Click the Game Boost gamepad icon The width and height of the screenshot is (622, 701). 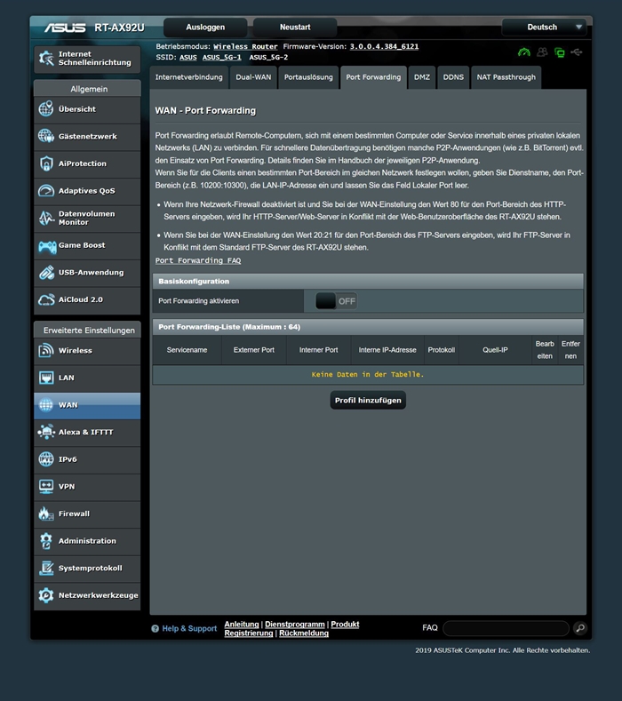pyautogui.click(x=46, y=245)
